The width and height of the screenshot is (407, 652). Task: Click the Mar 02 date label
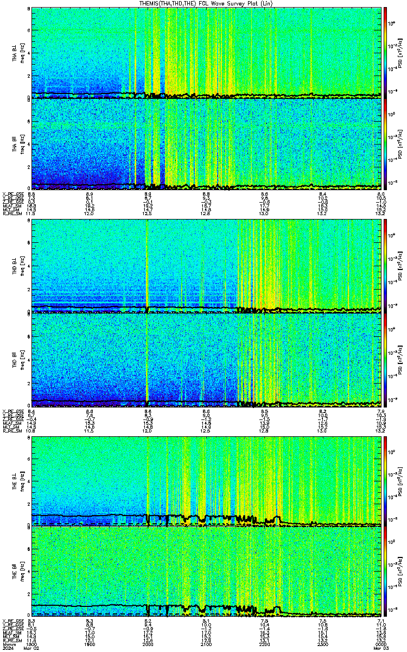(x=33, y=648)
